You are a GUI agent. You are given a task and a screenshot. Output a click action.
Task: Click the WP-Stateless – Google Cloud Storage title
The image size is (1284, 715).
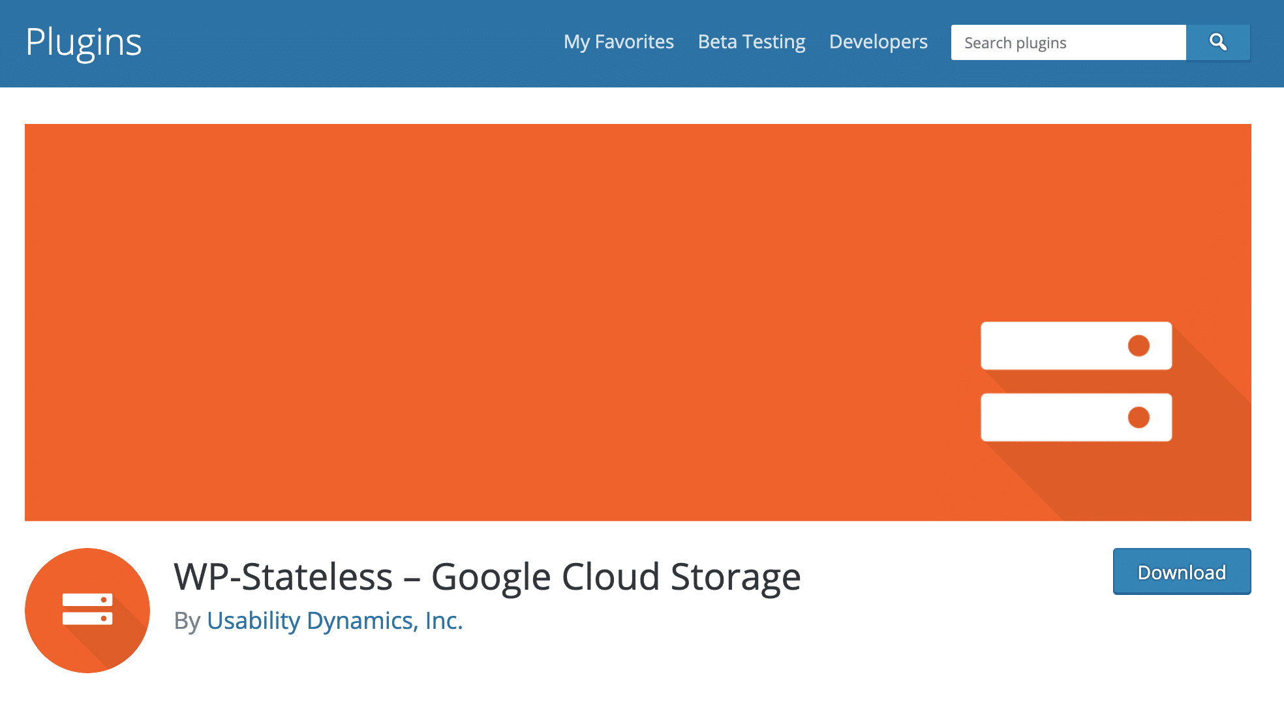click(487, 577)
